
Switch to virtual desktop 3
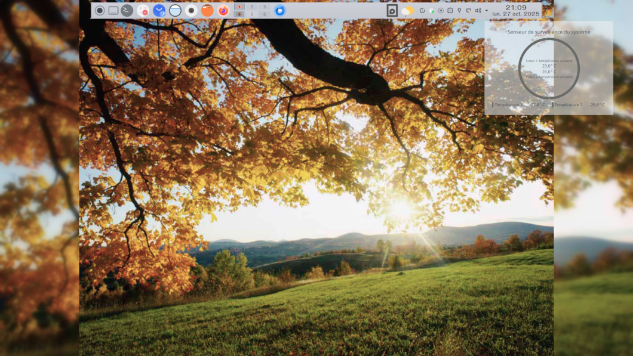click(x=265, y=7)
